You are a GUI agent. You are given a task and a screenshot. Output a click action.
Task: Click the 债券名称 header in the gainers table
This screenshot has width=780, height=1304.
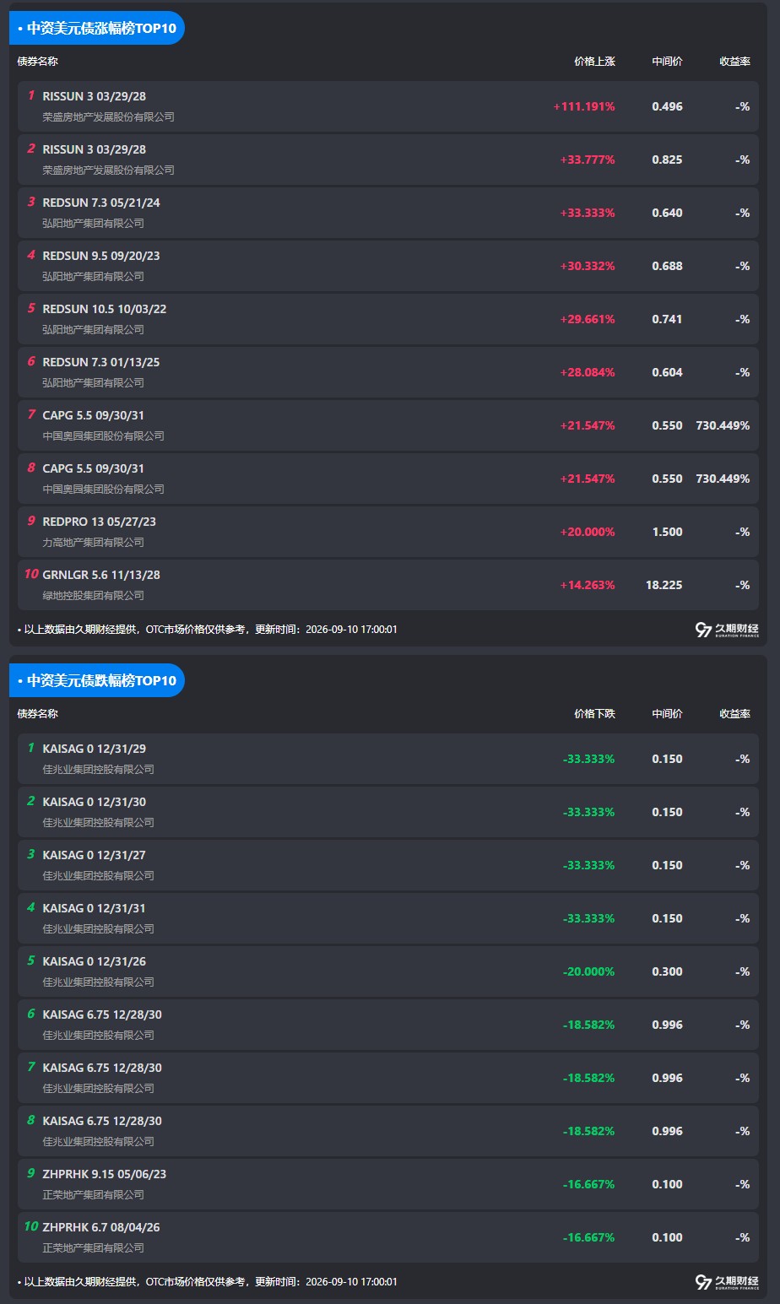click(38, 62)
